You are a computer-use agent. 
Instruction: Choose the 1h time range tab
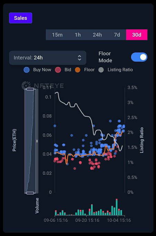78,35
